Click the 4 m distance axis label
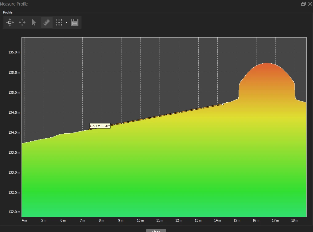 pyautogui.click(x=24, y=220)
